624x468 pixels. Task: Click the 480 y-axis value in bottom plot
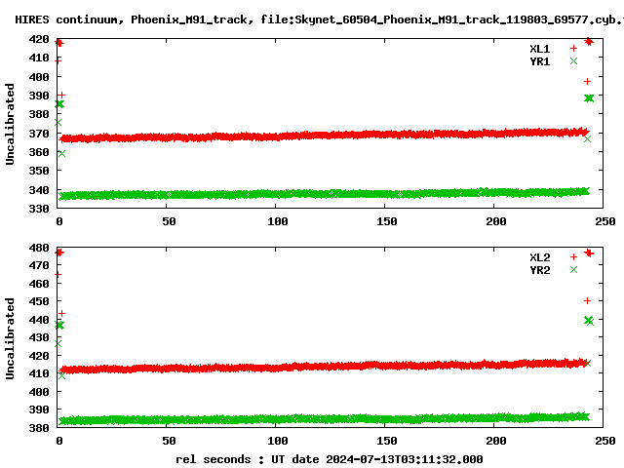[39, 248]
